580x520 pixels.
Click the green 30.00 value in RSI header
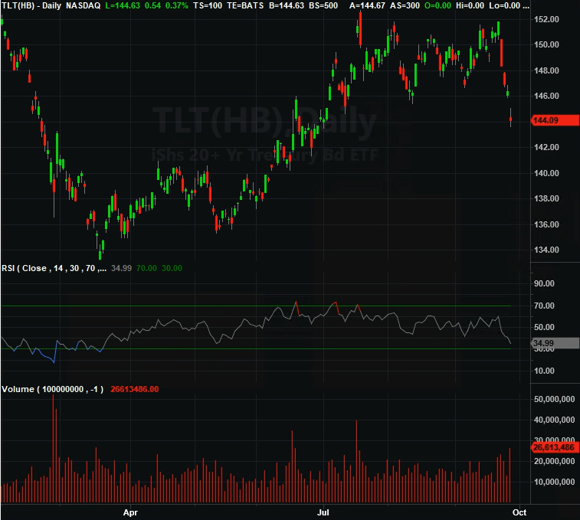coord(172,268)
